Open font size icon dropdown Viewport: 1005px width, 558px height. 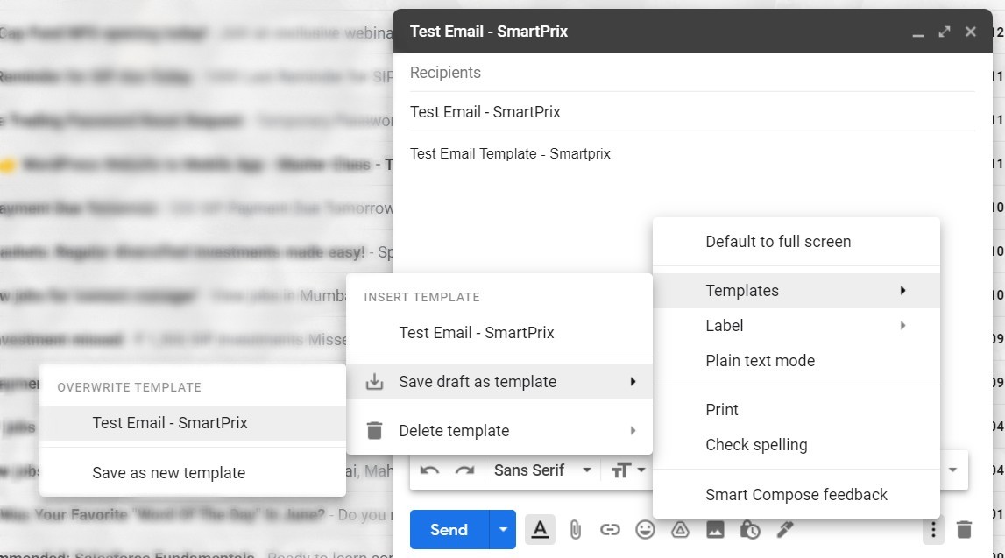pos(628,471)
